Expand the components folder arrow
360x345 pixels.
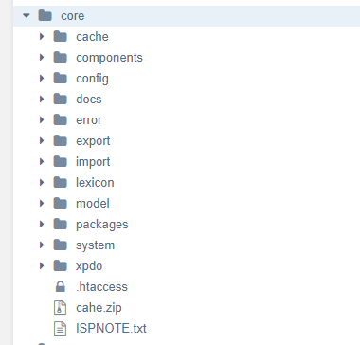pyautogui.click(x=42, y=57)
